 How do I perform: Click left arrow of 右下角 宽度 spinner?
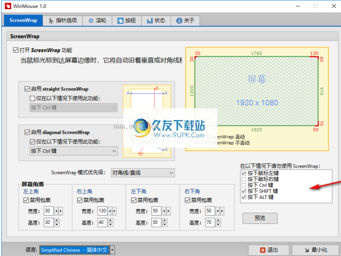[x=218, y=211]
